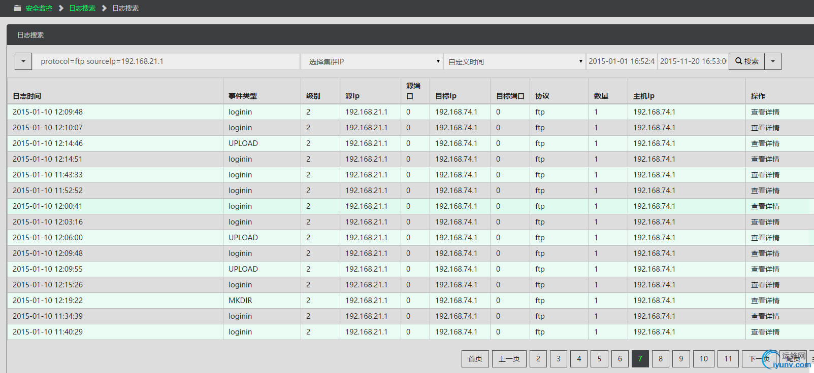The image size is (814, 373).
Task: Select the current page 7 button
Action: (640, 359)
